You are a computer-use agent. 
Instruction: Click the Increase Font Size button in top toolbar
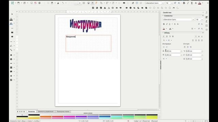(x=175, y=3)
